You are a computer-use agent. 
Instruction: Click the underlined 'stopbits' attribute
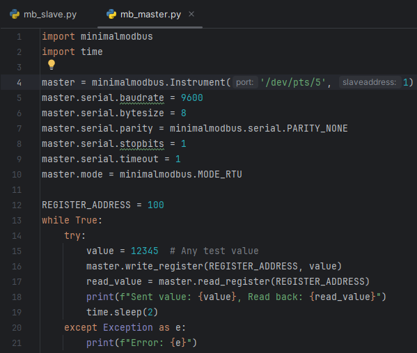click(142, 144)
